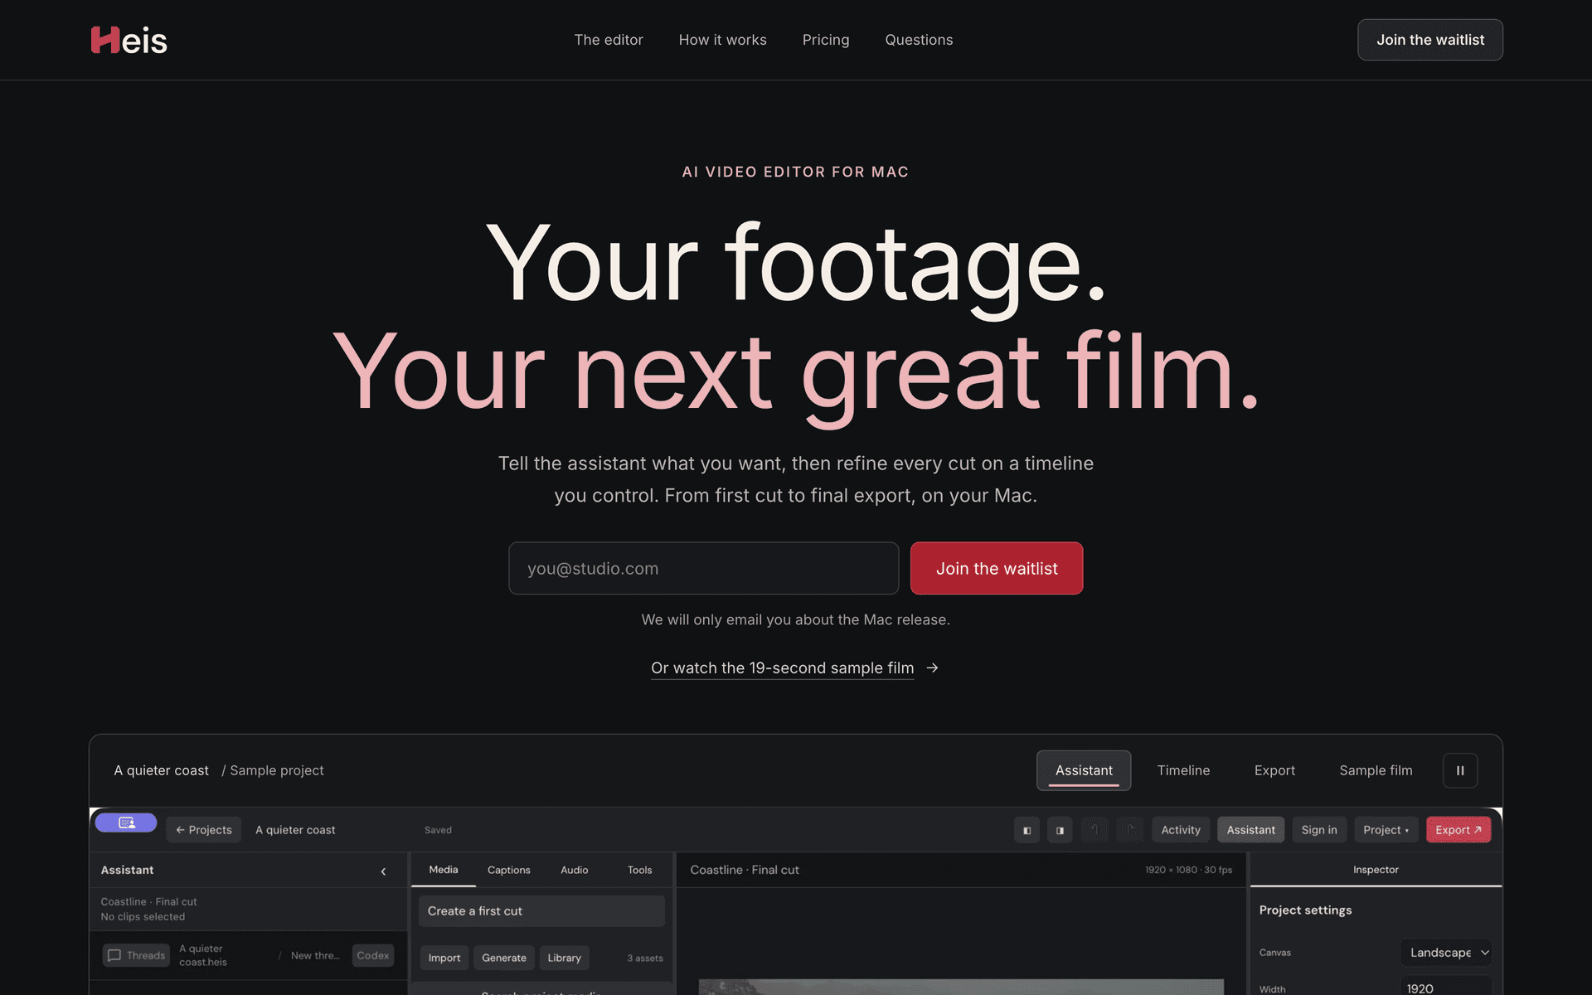Click the No clips selected status text

click(x=143, y=917)
